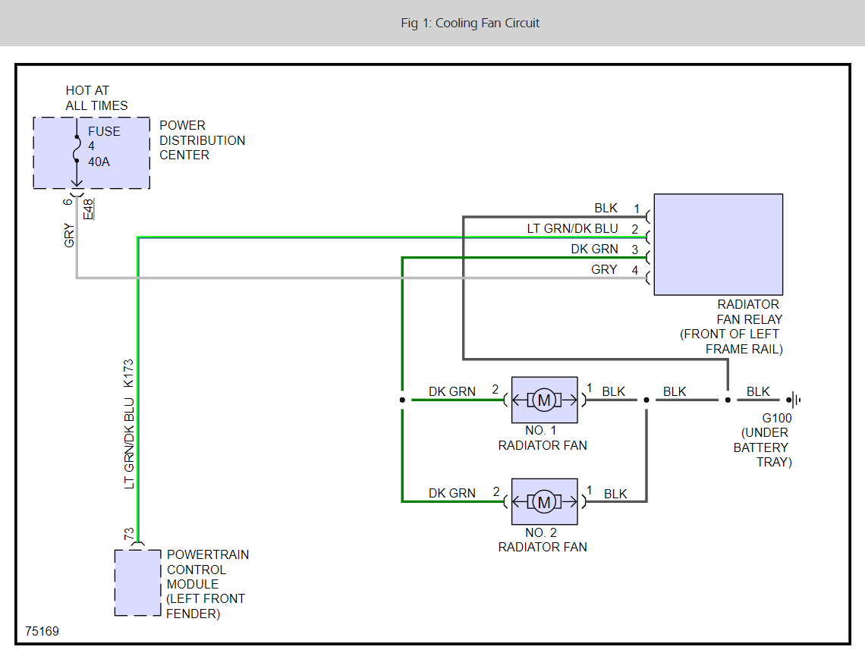Click the Power Distribution Center label
The image size is (865, 653).
(202, 140)
